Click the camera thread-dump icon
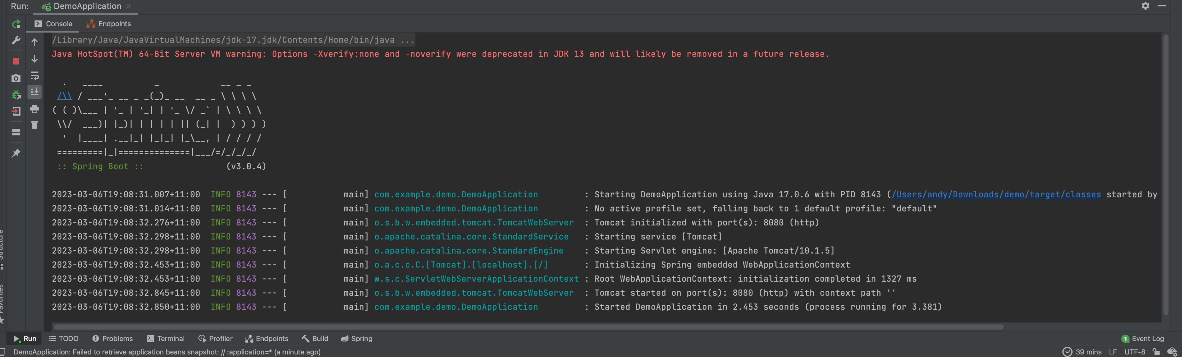Image resolution: width=1182 pixels, height=357 pixels. [x=16, y=78]
